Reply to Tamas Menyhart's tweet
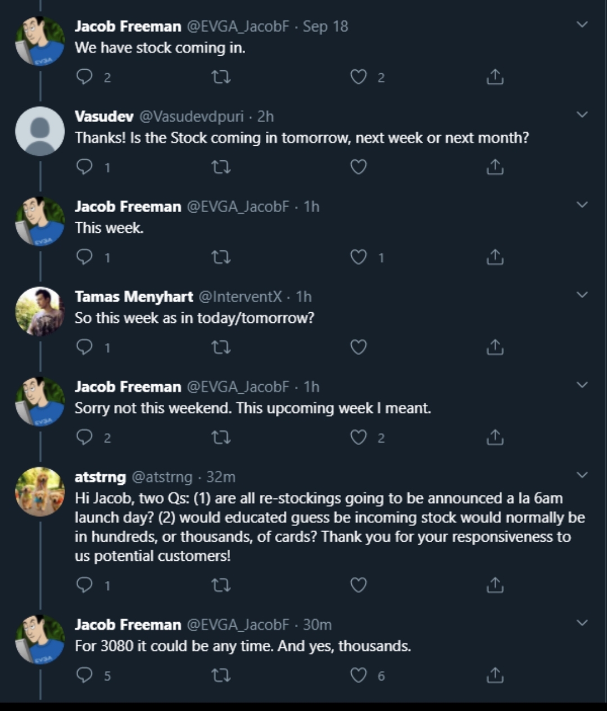Image resolution: width=607 pixels, height=711 pixels. [x=84, y=347]
